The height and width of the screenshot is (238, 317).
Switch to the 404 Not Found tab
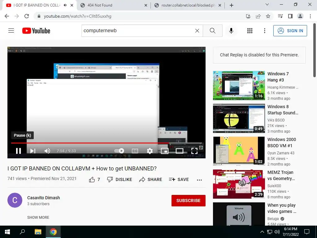[114, 5]
